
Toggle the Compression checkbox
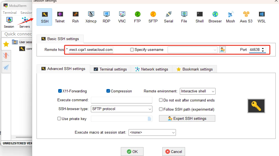pos(108,91)
